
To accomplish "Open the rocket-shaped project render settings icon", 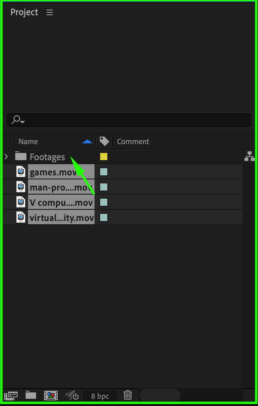I will pos(72,396).
